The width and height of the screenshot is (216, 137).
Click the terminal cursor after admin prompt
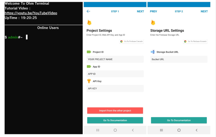(x=27, y=37)
